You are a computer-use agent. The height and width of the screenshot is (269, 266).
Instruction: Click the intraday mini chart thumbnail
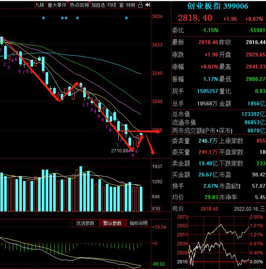click(219, 241)
